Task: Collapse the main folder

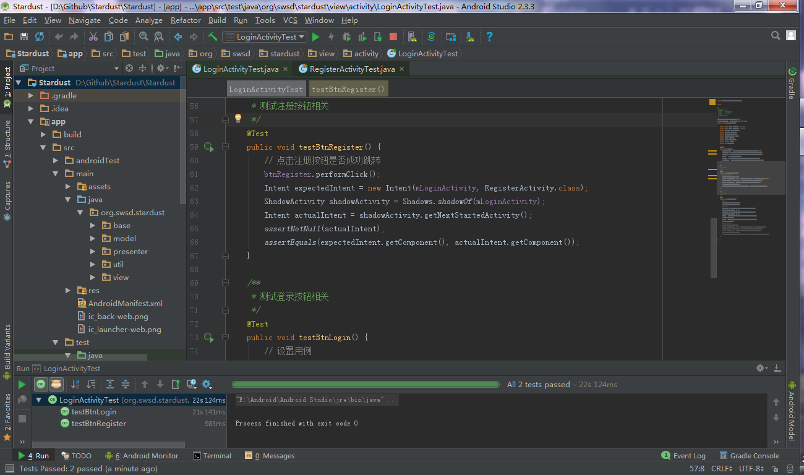Action: point(55,174)
